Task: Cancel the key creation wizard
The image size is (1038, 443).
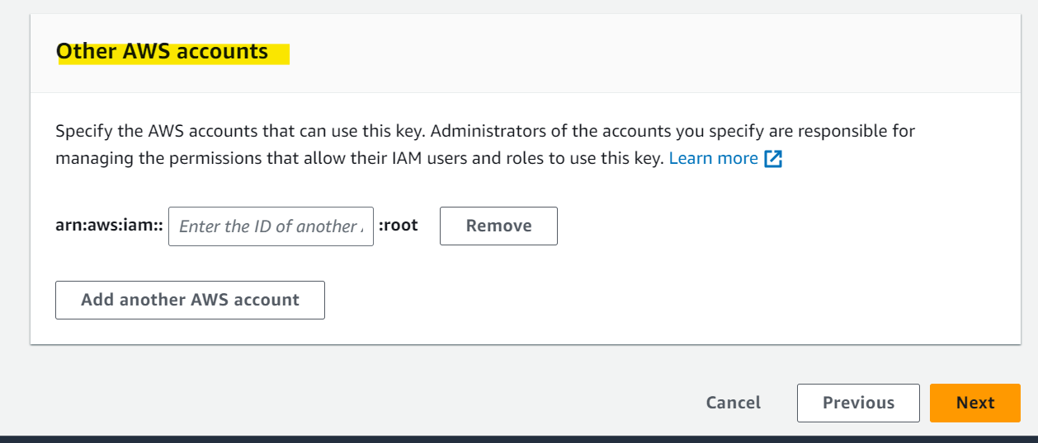Action: (734, 403)
